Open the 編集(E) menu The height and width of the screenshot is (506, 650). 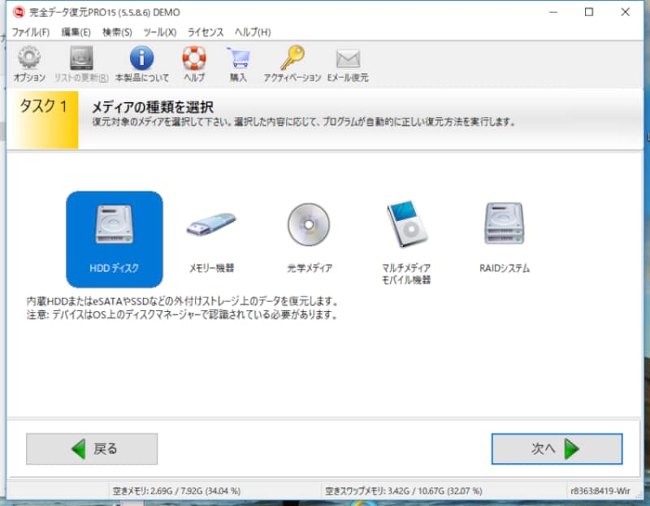76,32
